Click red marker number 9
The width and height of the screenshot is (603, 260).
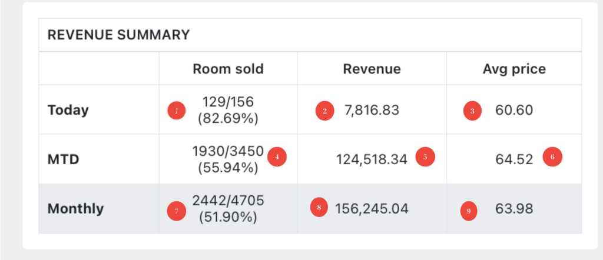click(469, 211)
